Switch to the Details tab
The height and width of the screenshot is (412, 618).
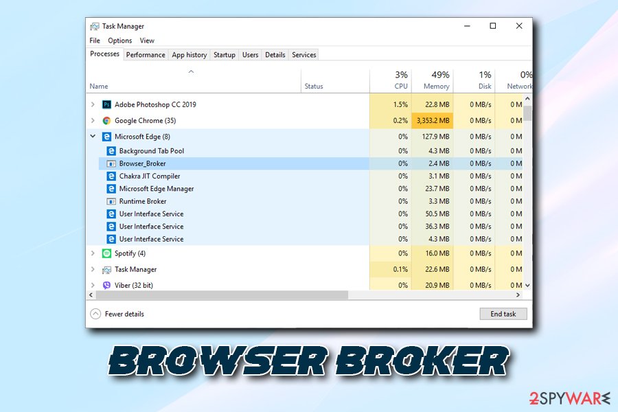coord(275,55)
